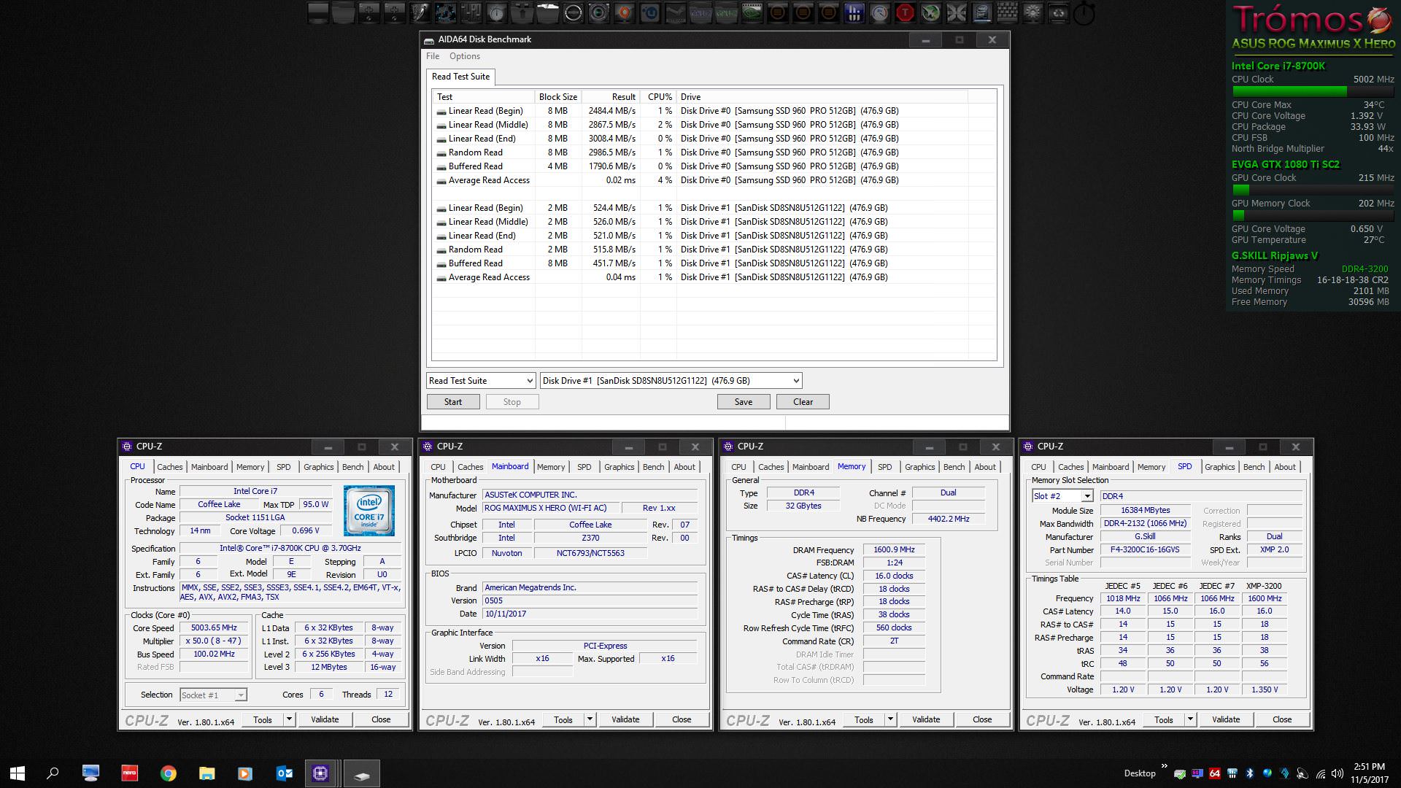Open the Options menu in AIDA64
Screen dimensions: 1401x788
point(465,56)
